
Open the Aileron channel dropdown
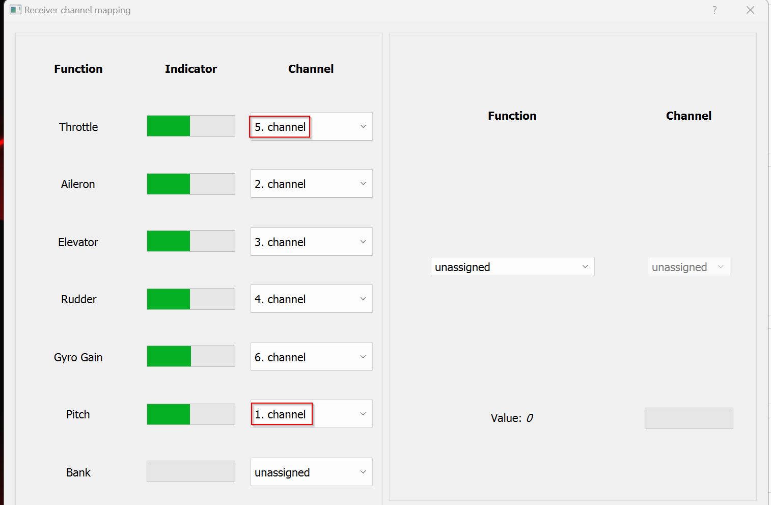311,183
